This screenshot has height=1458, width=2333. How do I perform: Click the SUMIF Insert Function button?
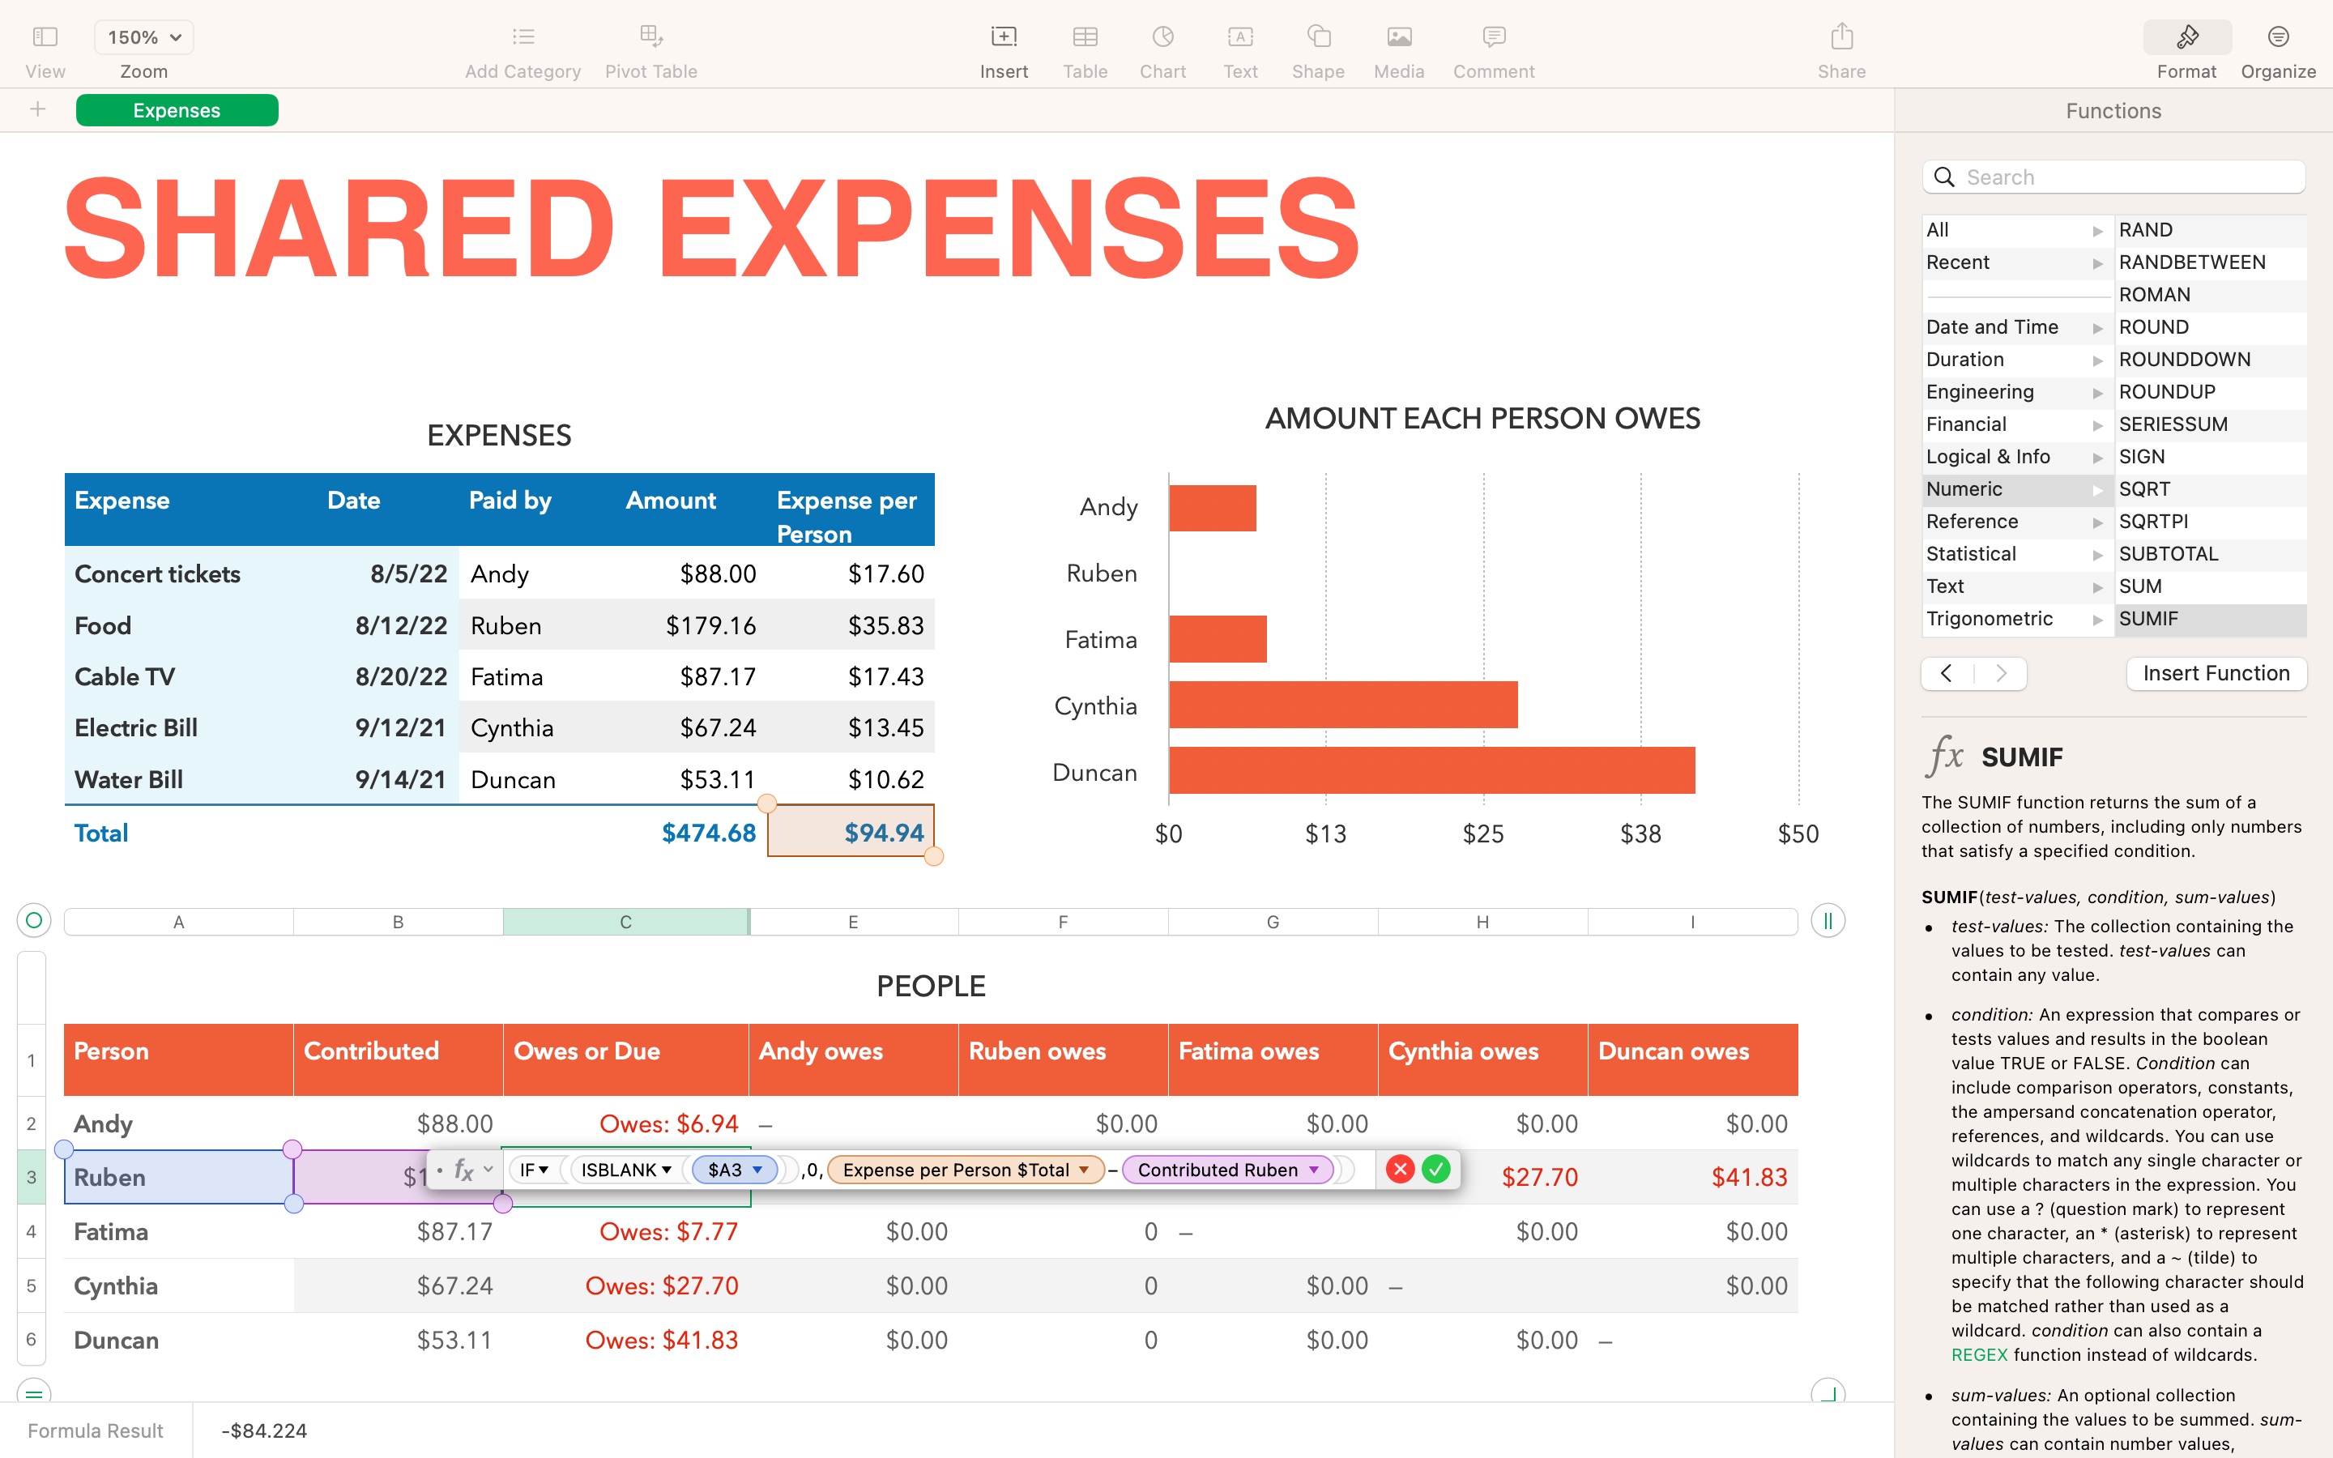pos(2216,671)
